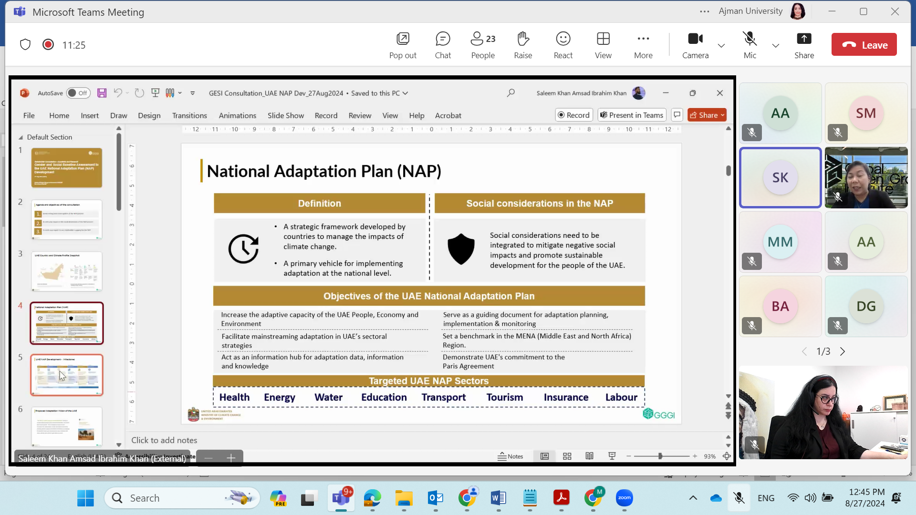Show the People participant list
The height and width of the screenshot is (515, 916).
tap(482, 45)
